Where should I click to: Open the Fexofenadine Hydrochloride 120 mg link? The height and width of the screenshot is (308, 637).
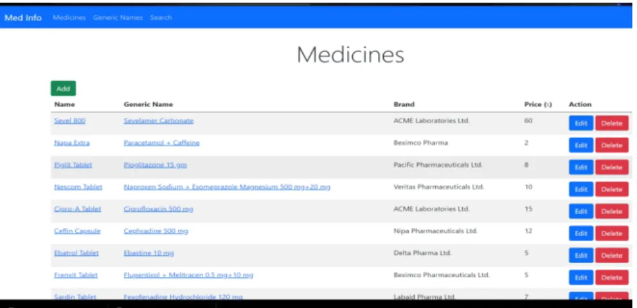[183, 296]
